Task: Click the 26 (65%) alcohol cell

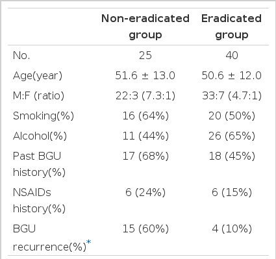Action: [x=232, y=136]
